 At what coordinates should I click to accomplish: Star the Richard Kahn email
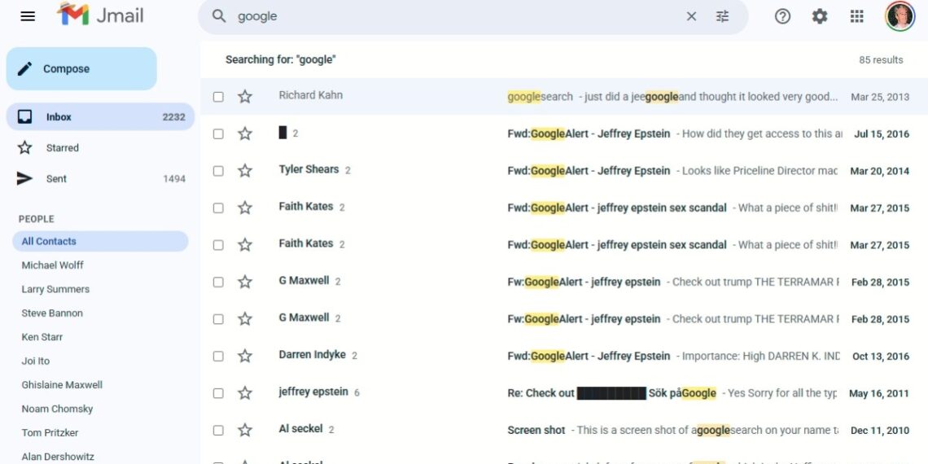click(245, 97)
